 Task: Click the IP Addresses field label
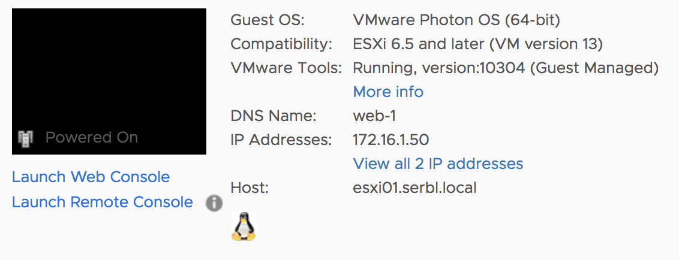[x=281, y=140]
